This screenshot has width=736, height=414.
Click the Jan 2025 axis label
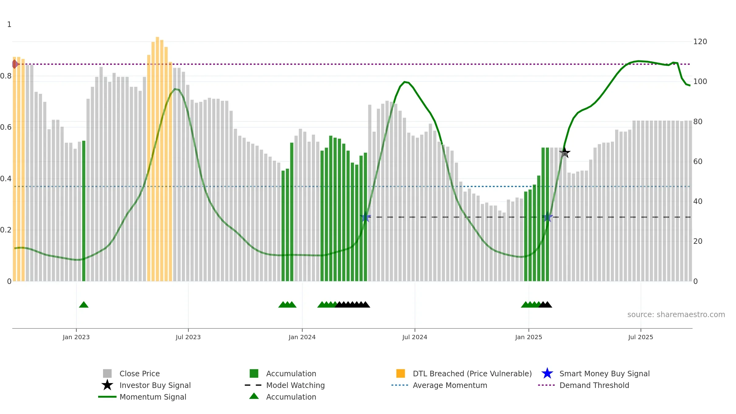[x=529, y=337]
